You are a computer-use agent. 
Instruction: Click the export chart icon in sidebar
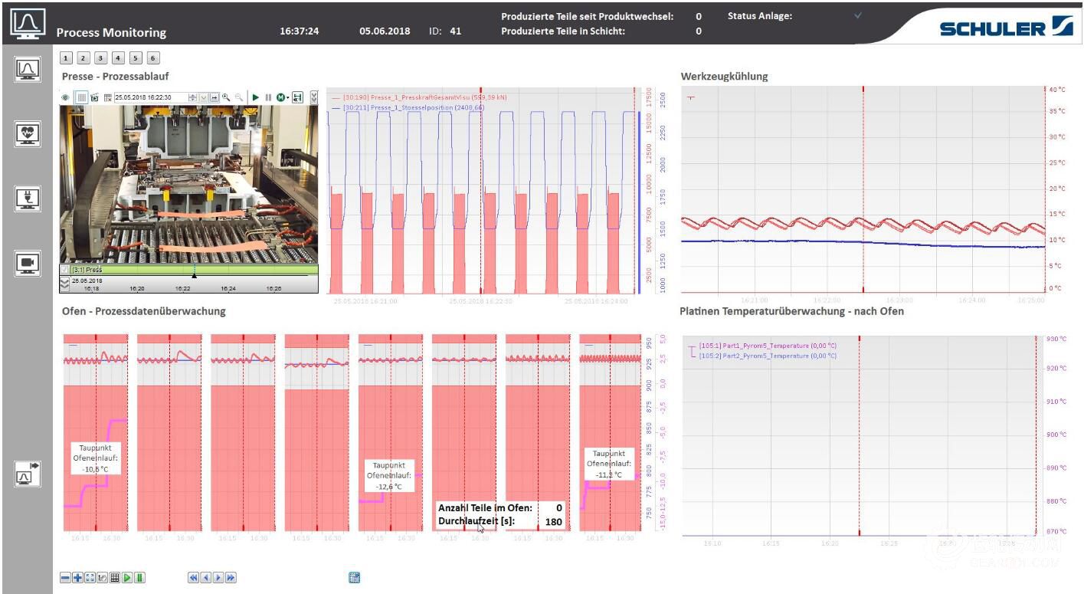(28, 474)
